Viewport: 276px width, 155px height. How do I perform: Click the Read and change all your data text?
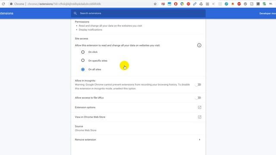[110, 26]
